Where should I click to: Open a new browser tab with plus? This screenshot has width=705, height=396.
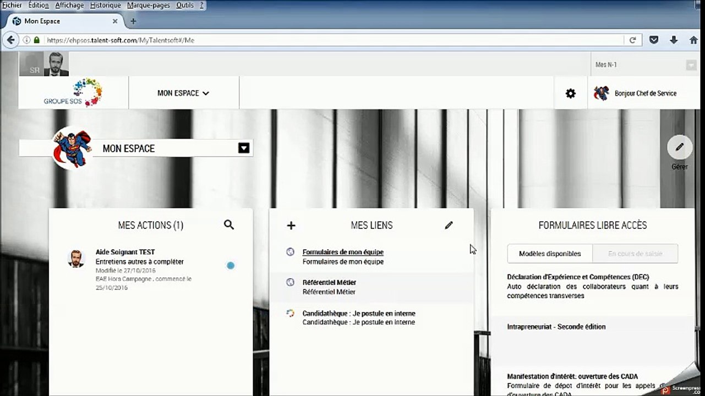tap(133, 21)
